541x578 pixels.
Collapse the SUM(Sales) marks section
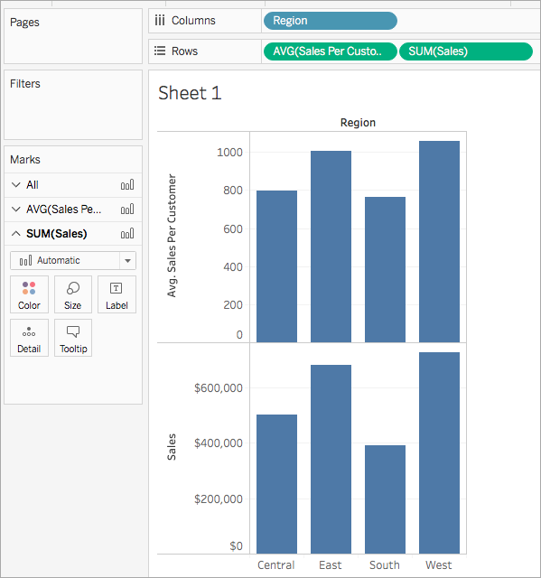[16, 233]
